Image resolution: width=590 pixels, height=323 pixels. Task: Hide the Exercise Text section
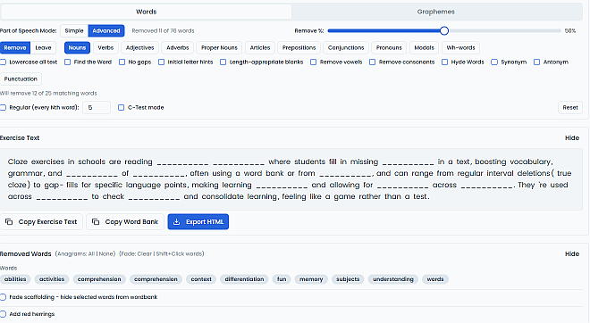click(x=572, y=137)
